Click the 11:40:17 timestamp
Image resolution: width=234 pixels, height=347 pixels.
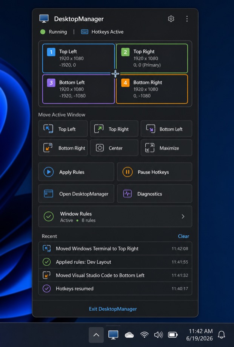180,288
